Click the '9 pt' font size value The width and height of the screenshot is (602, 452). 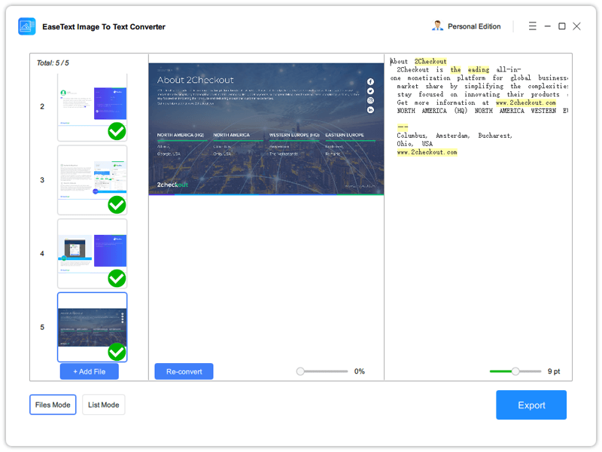(x=554, y=371)
